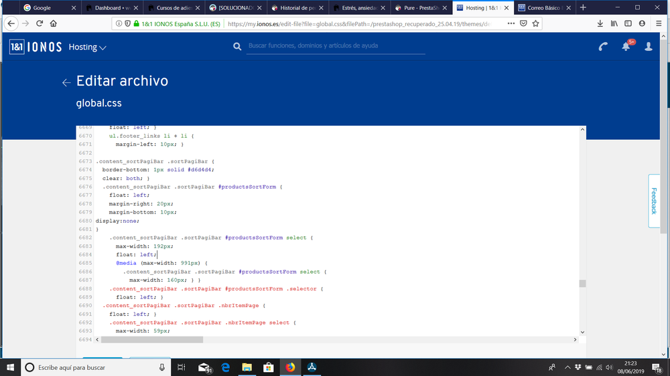Close the Google tab
Image resolution: width=670 pixels, height=376 pixels.
click(74, 7)
